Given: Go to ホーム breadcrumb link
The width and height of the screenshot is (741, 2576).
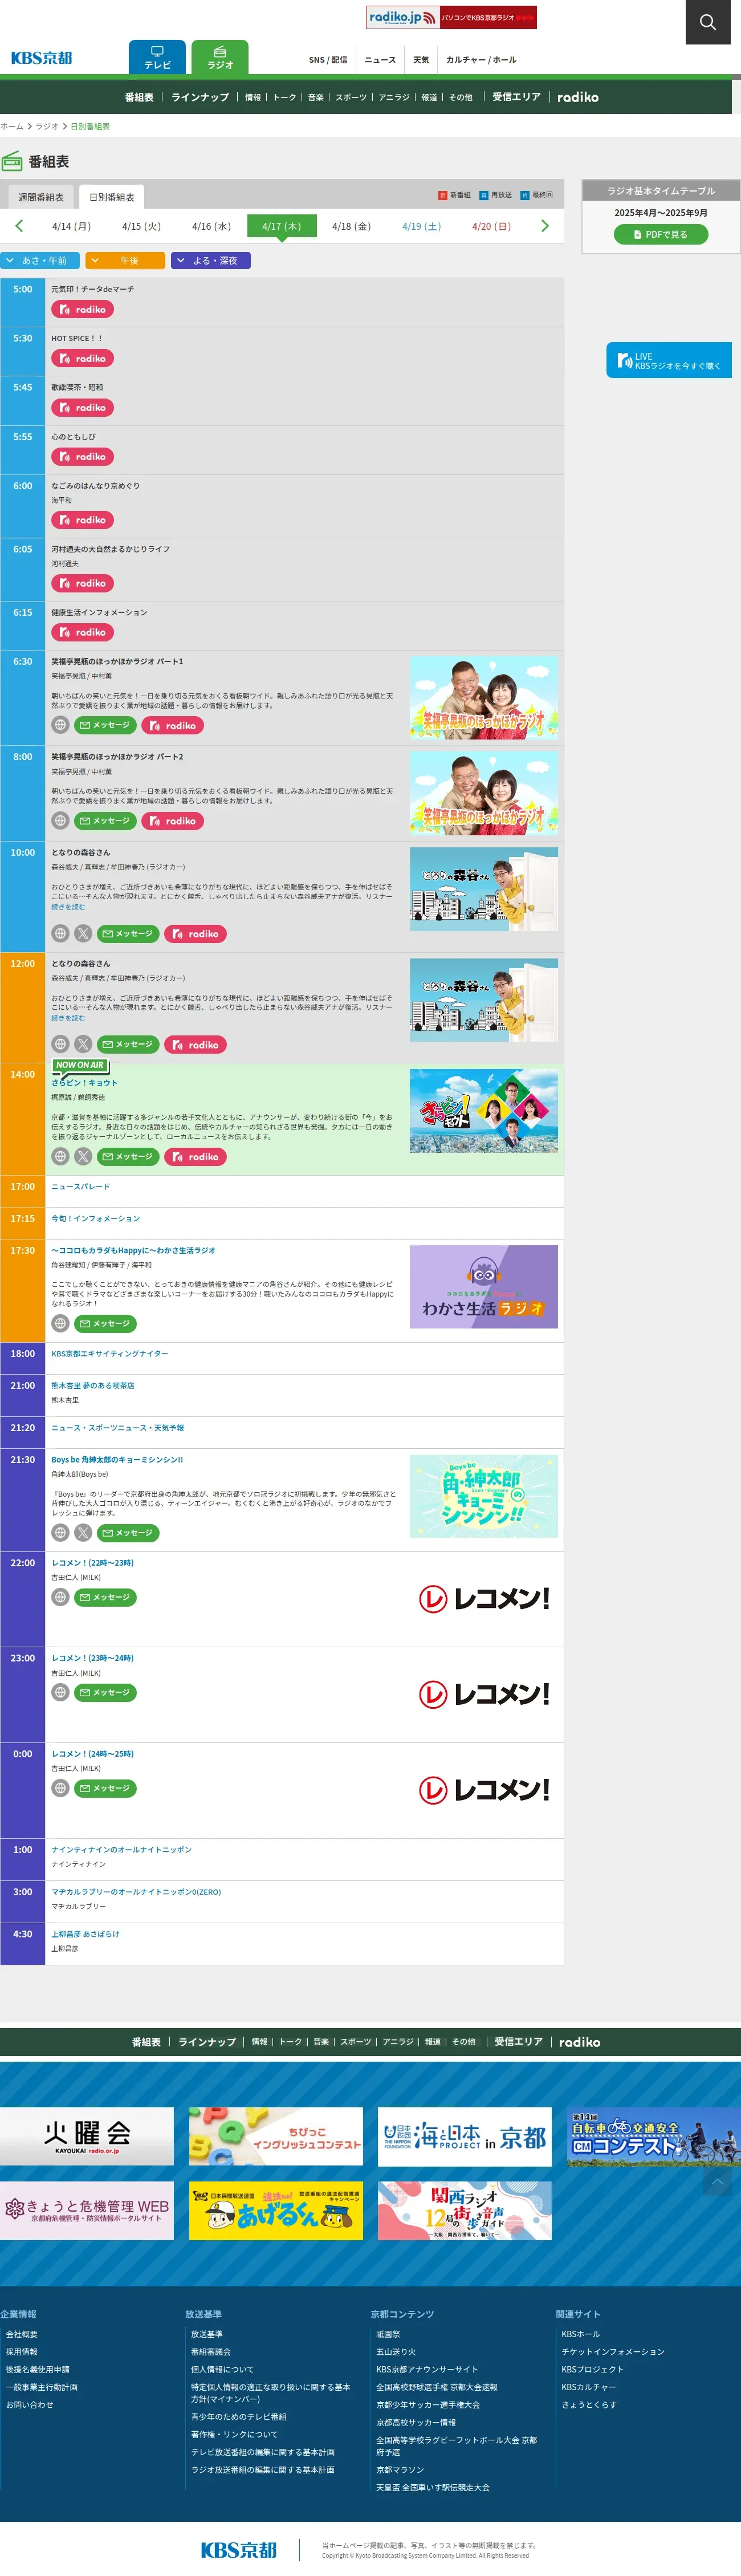Looking at the screenshot, I should tap(12, 127).
